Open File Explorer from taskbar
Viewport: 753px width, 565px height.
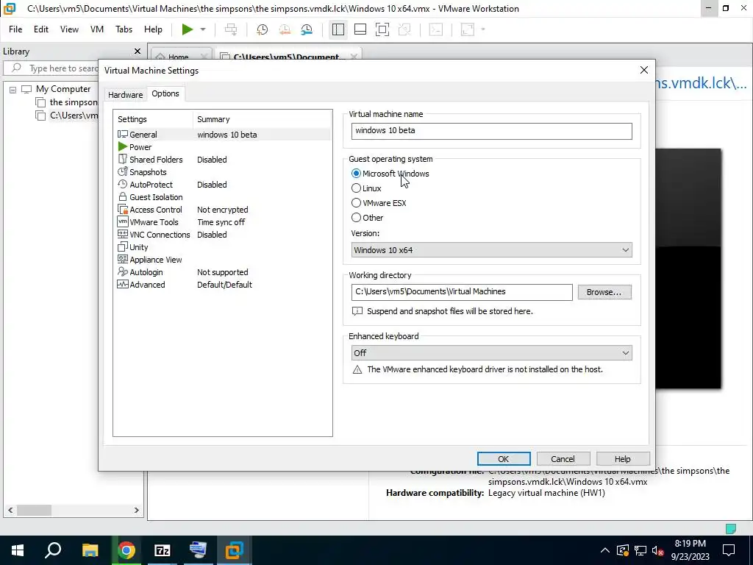click(90, 550)
